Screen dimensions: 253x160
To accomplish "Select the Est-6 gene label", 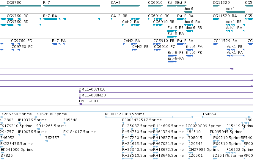I will coord(172,3).
